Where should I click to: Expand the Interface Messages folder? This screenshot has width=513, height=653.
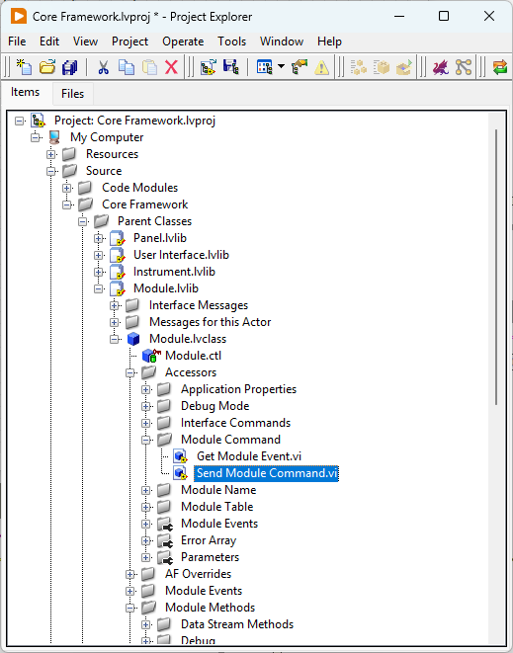(115, 305)
